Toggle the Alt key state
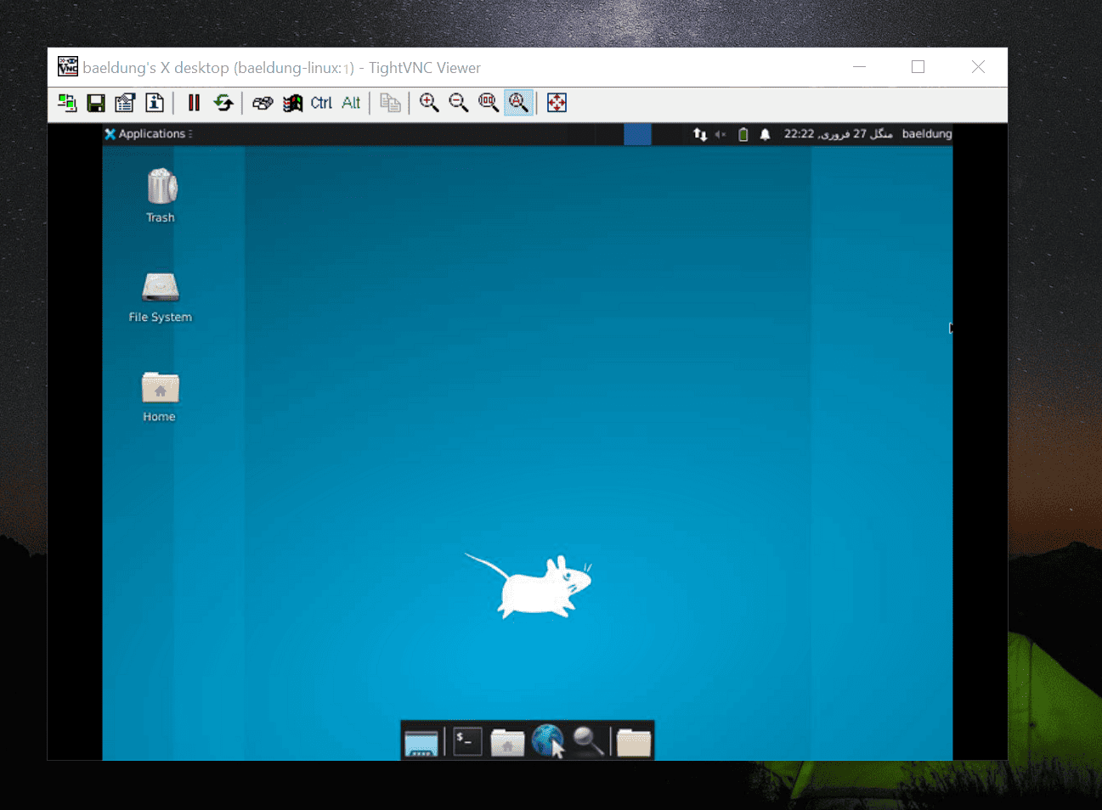The width and height of the screenshot is (1102, 810). coord(351,103)
